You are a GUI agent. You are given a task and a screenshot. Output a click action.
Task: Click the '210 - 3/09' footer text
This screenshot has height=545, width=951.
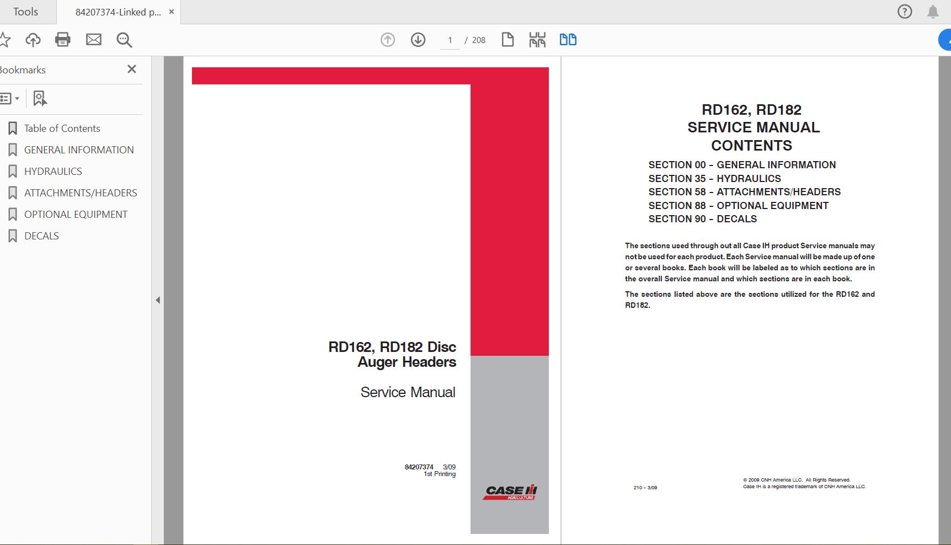[x=645, y=488]
